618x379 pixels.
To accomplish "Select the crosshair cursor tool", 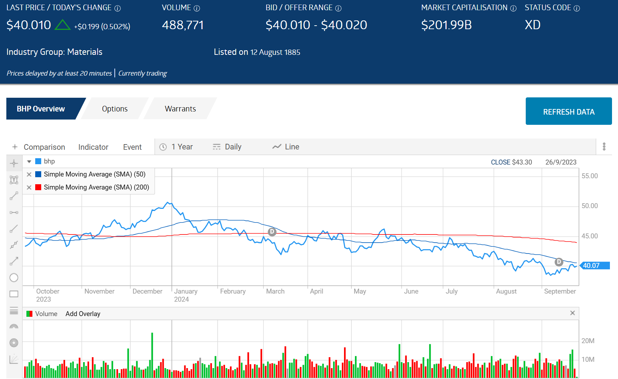I will 14,163.
